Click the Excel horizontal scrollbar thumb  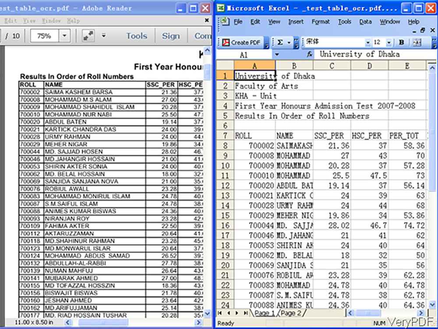(368, 313)
